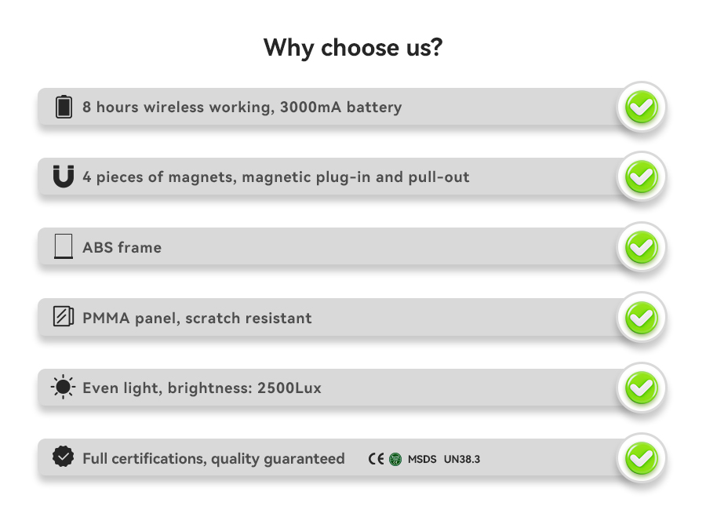Click the CE mark logo
This screenshot has height=528, width=706.
tap(377, 459)
